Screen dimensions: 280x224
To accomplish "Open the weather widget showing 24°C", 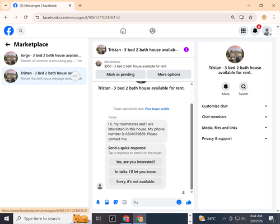I will click(207, 218).
